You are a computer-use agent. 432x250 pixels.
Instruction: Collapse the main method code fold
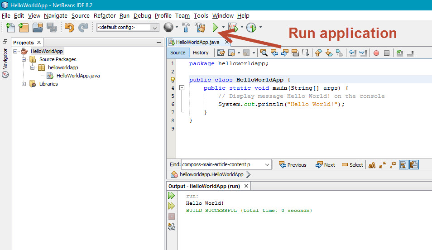tap(182, 88)
